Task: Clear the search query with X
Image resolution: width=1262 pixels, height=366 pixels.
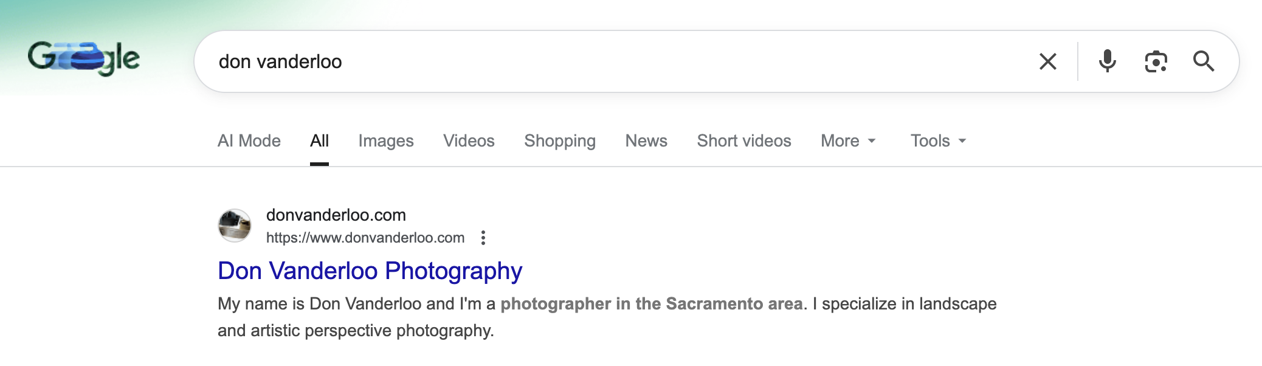Action: click(1047, 61)
